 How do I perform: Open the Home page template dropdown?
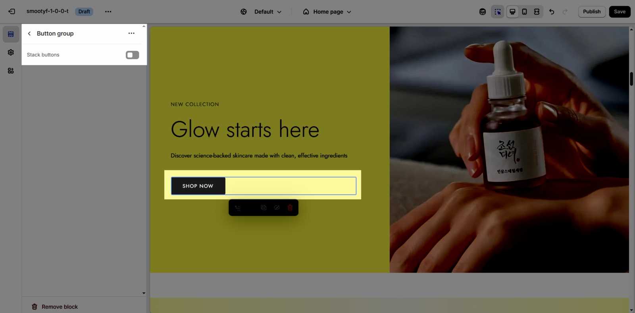(327, 12)
